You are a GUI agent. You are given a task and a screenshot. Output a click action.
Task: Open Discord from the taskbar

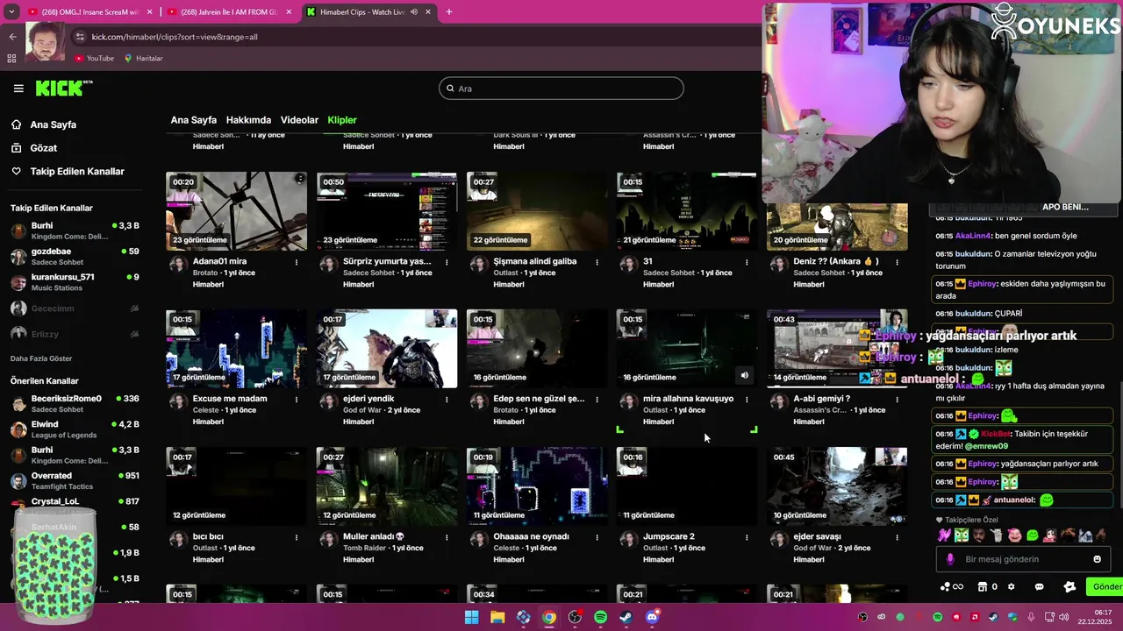pos(652,617)
